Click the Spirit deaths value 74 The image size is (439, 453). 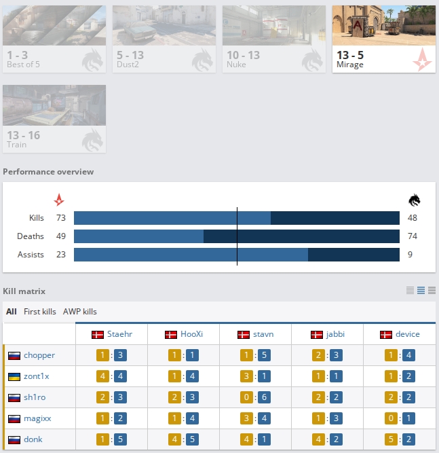pos(413,236)
